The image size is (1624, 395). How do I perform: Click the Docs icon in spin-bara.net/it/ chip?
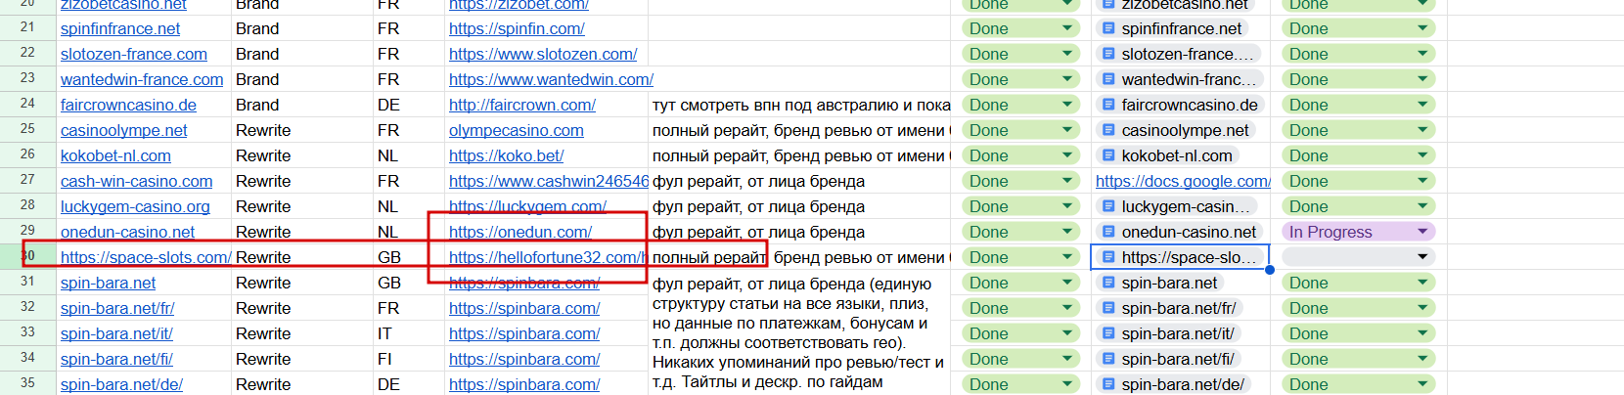[x=1108, y=333]
